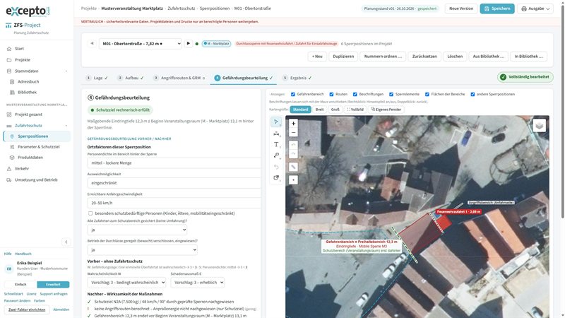Check besonders schutzbedürftige Personen checkbox
Image resolution: width=565 pixels, height=318 pixels.
click(90, 213)
